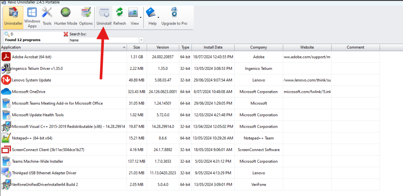Sort by Company column header
Viewport: 403px width, 196px height.
click(x=258, y=47)
